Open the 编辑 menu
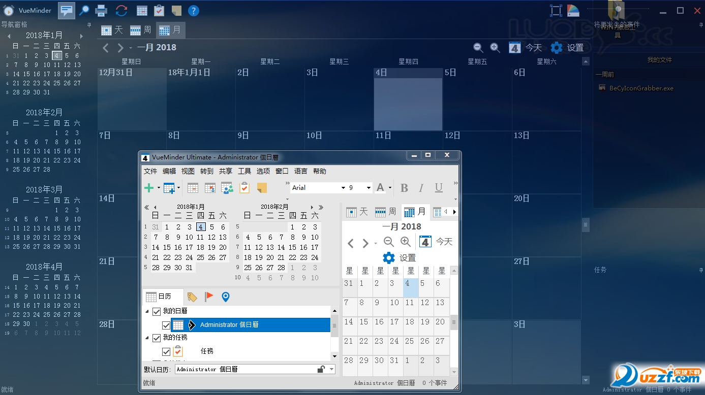The height and width of the screenshot is (395, 705). [x=169, y=171]
